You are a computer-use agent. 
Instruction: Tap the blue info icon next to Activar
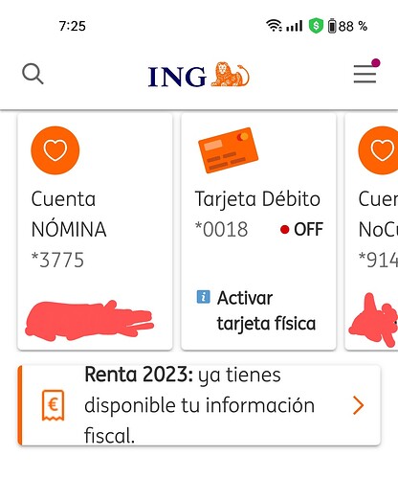[x=204, y=297]
